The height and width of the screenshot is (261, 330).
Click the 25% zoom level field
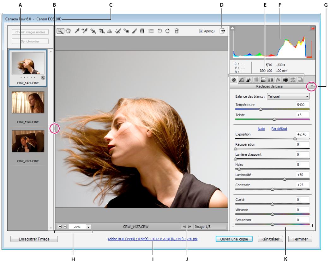(x=77, y=227)
